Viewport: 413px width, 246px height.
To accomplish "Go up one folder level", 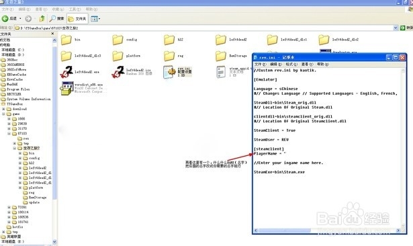I will [x=42, y=18].
